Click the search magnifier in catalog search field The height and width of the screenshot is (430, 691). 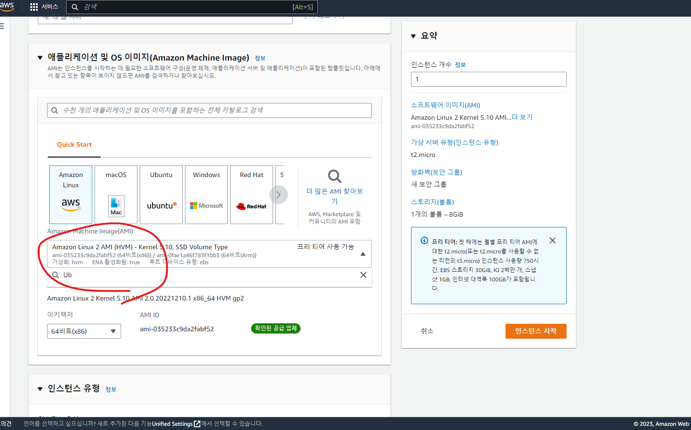[55, 110]
